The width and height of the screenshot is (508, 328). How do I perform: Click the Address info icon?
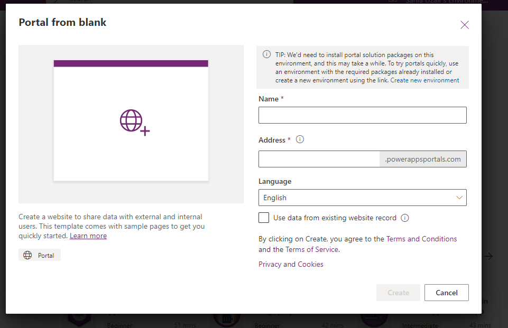[300, 139]
